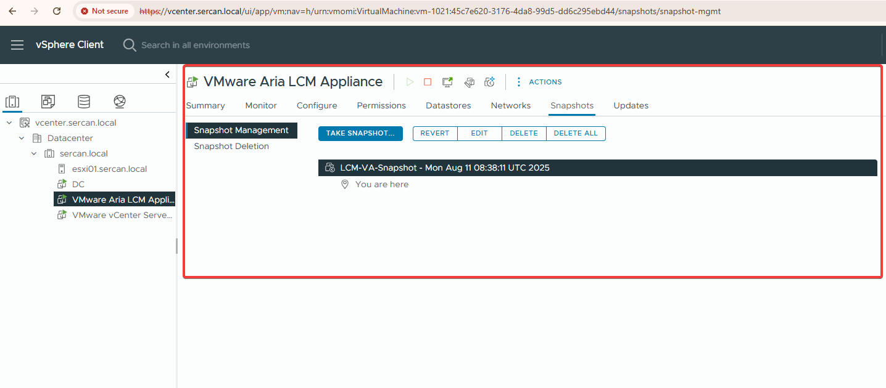Open the vSphere Client hamburger menu
The width and height of the screenshot is (886, 388).
point(17,45)
